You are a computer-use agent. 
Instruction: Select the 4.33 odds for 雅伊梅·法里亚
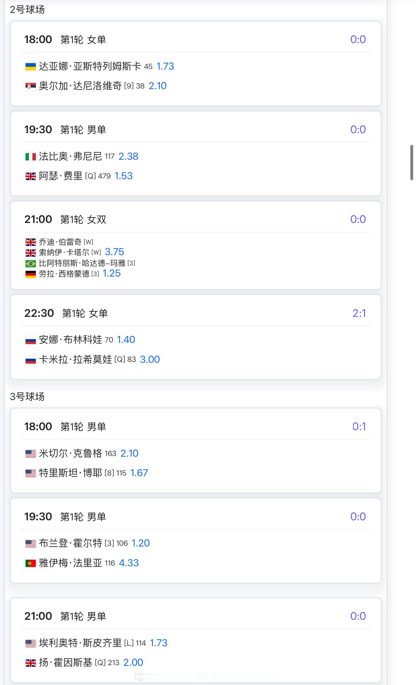pyautogui.click(x=129, y=563)
